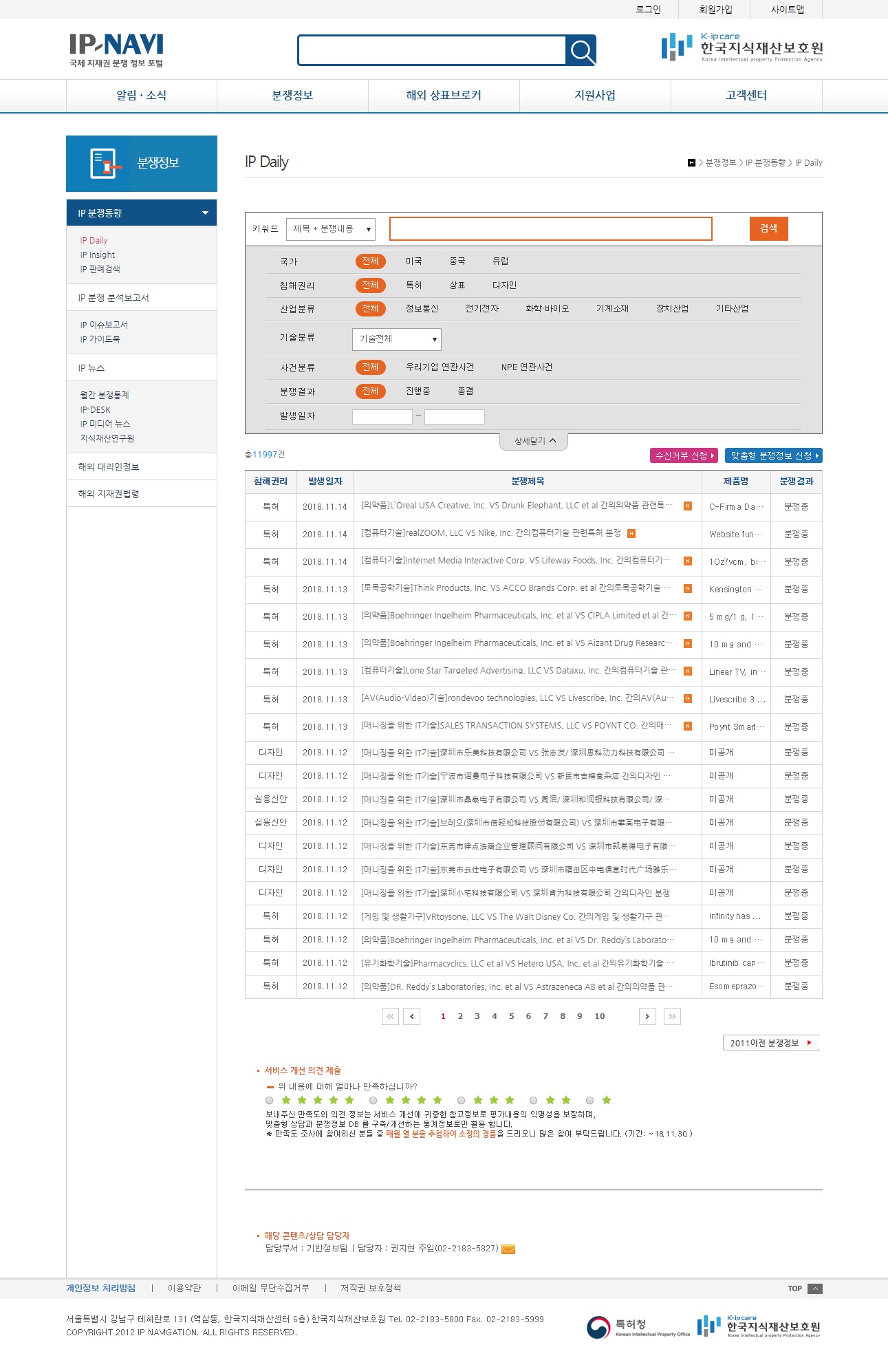Expand the IP 분쟁동향 sidebar section
888x1369 pixels.
click(x=142, y=213)
